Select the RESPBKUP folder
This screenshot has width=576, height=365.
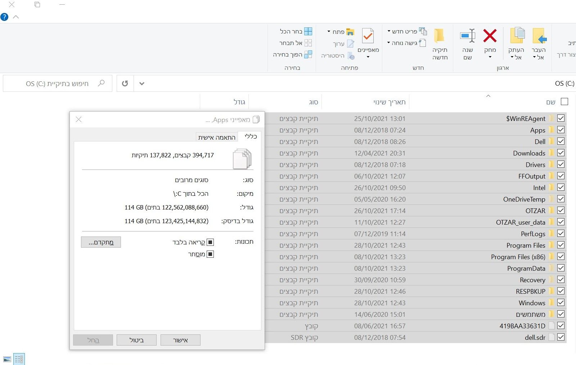pyautogui.click(x=415, y=291)
